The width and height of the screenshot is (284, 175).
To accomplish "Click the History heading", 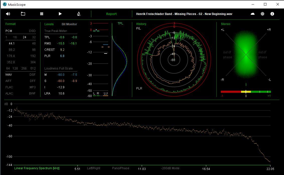I will click(141, 24).
